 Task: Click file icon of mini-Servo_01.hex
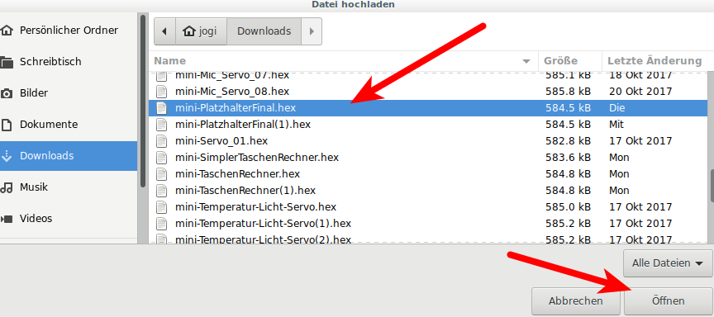pyautogui.click(x=162, y=140)
